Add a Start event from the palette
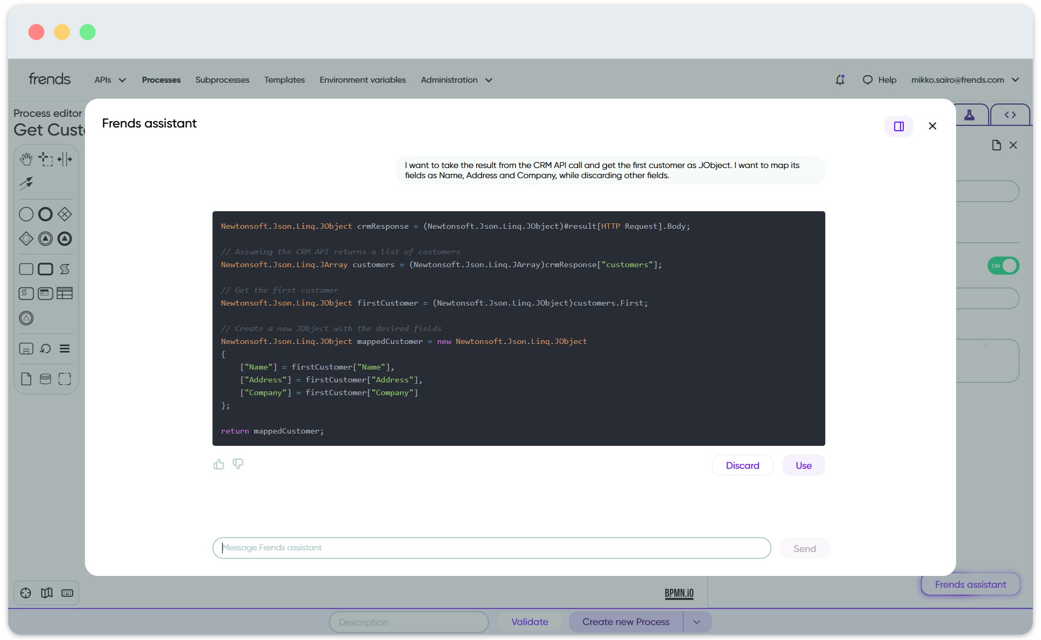This screenshot has width=1041, height=640. [26, 214]
